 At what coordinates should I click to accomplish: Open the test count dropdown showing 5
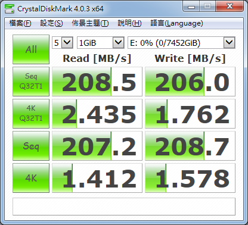click(63, 43)
